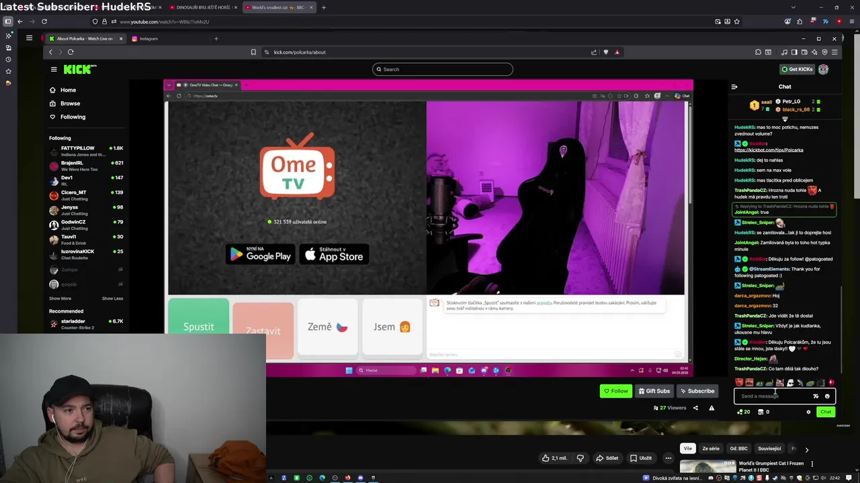
Task: Collapse Following list with Show Less
Action: [x=112, y=299]
